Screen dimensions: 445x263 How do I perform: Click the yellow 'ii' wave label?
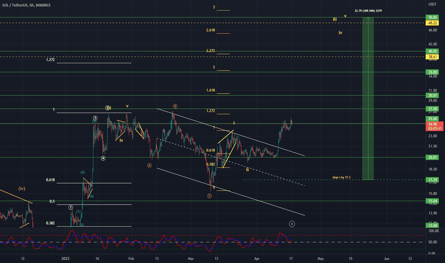(247, 169)
